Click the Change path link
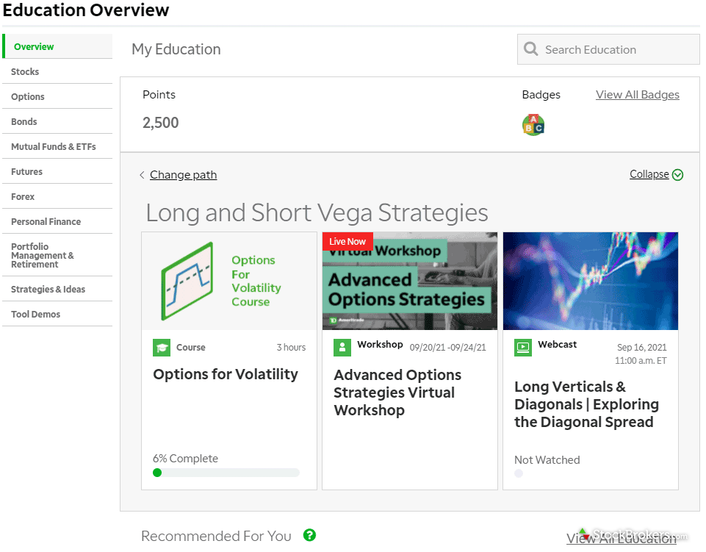This screenshot has width=706, height=552. click(x=183, y=175)
